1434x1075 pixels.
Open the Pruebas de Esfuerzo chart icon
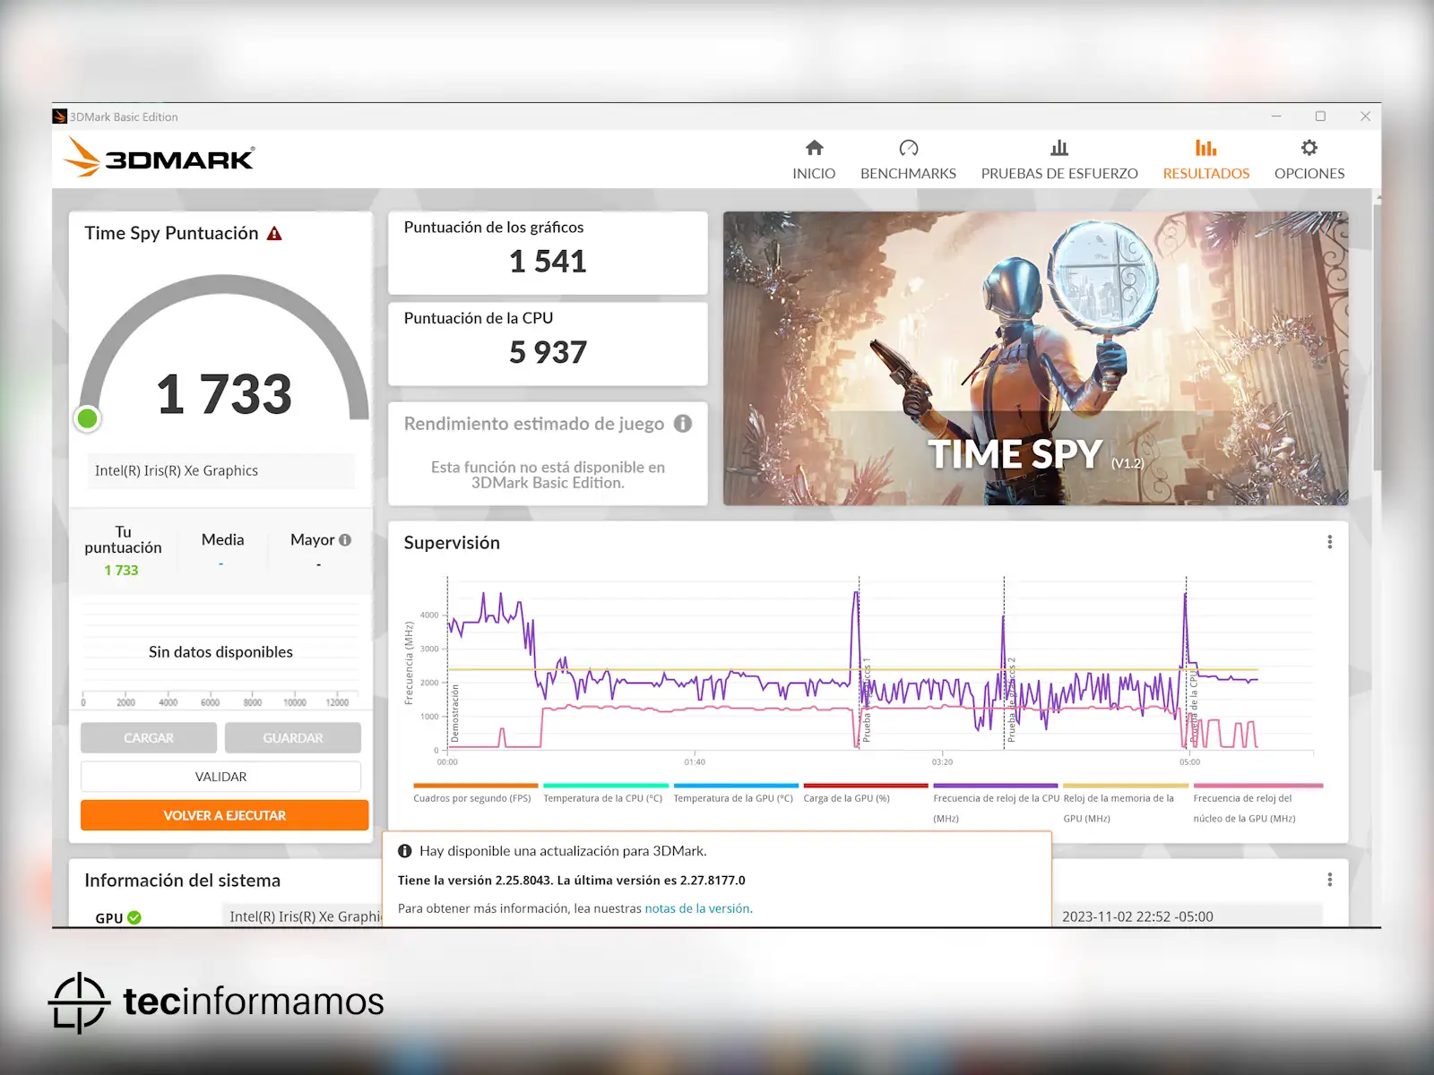(x=1058, y=148)
